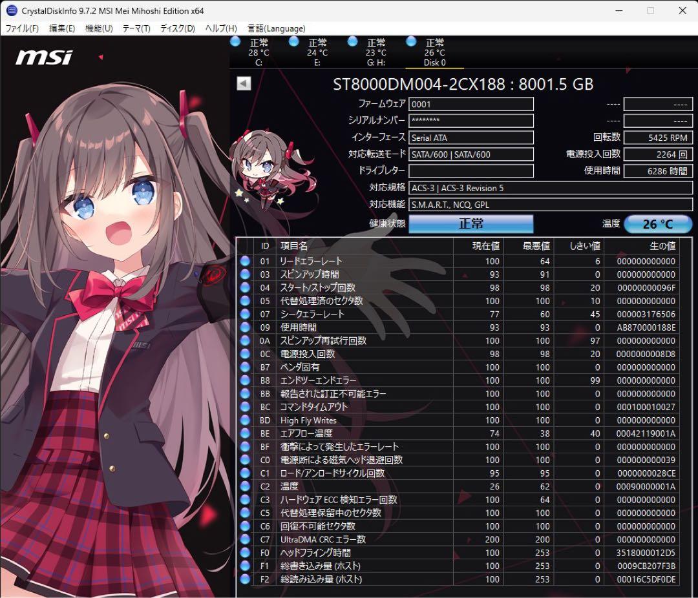Open the ファイル(F) menu
This screenshot has width=698, height=598.
[22, 28]
